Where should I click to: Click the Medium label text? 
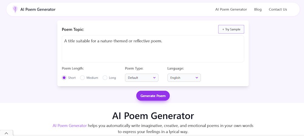(92, 78)
